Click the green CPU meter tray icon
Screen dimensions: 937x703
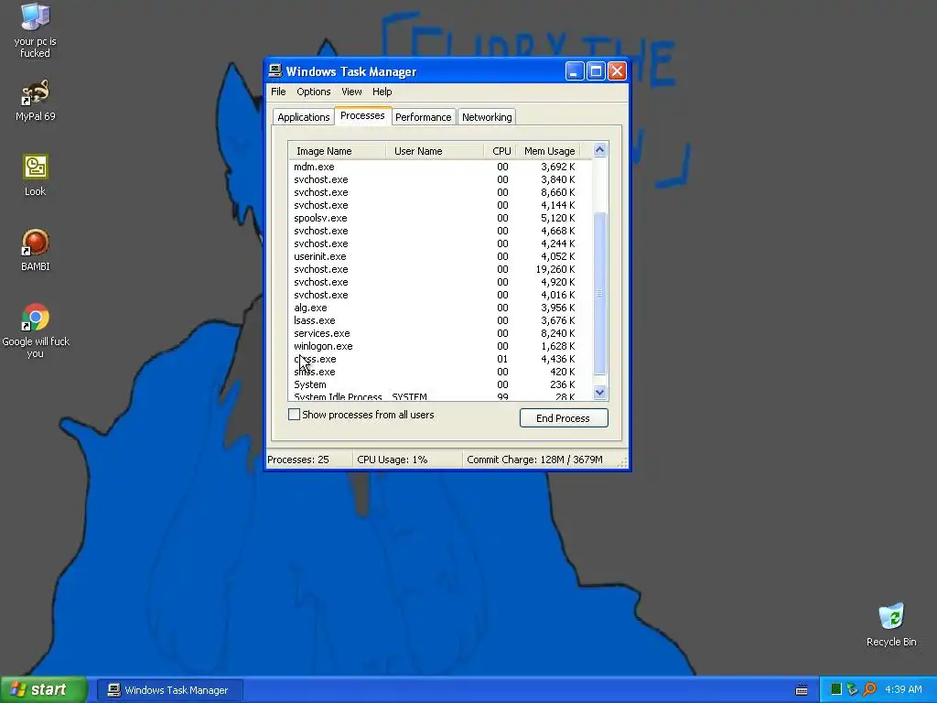836,689
